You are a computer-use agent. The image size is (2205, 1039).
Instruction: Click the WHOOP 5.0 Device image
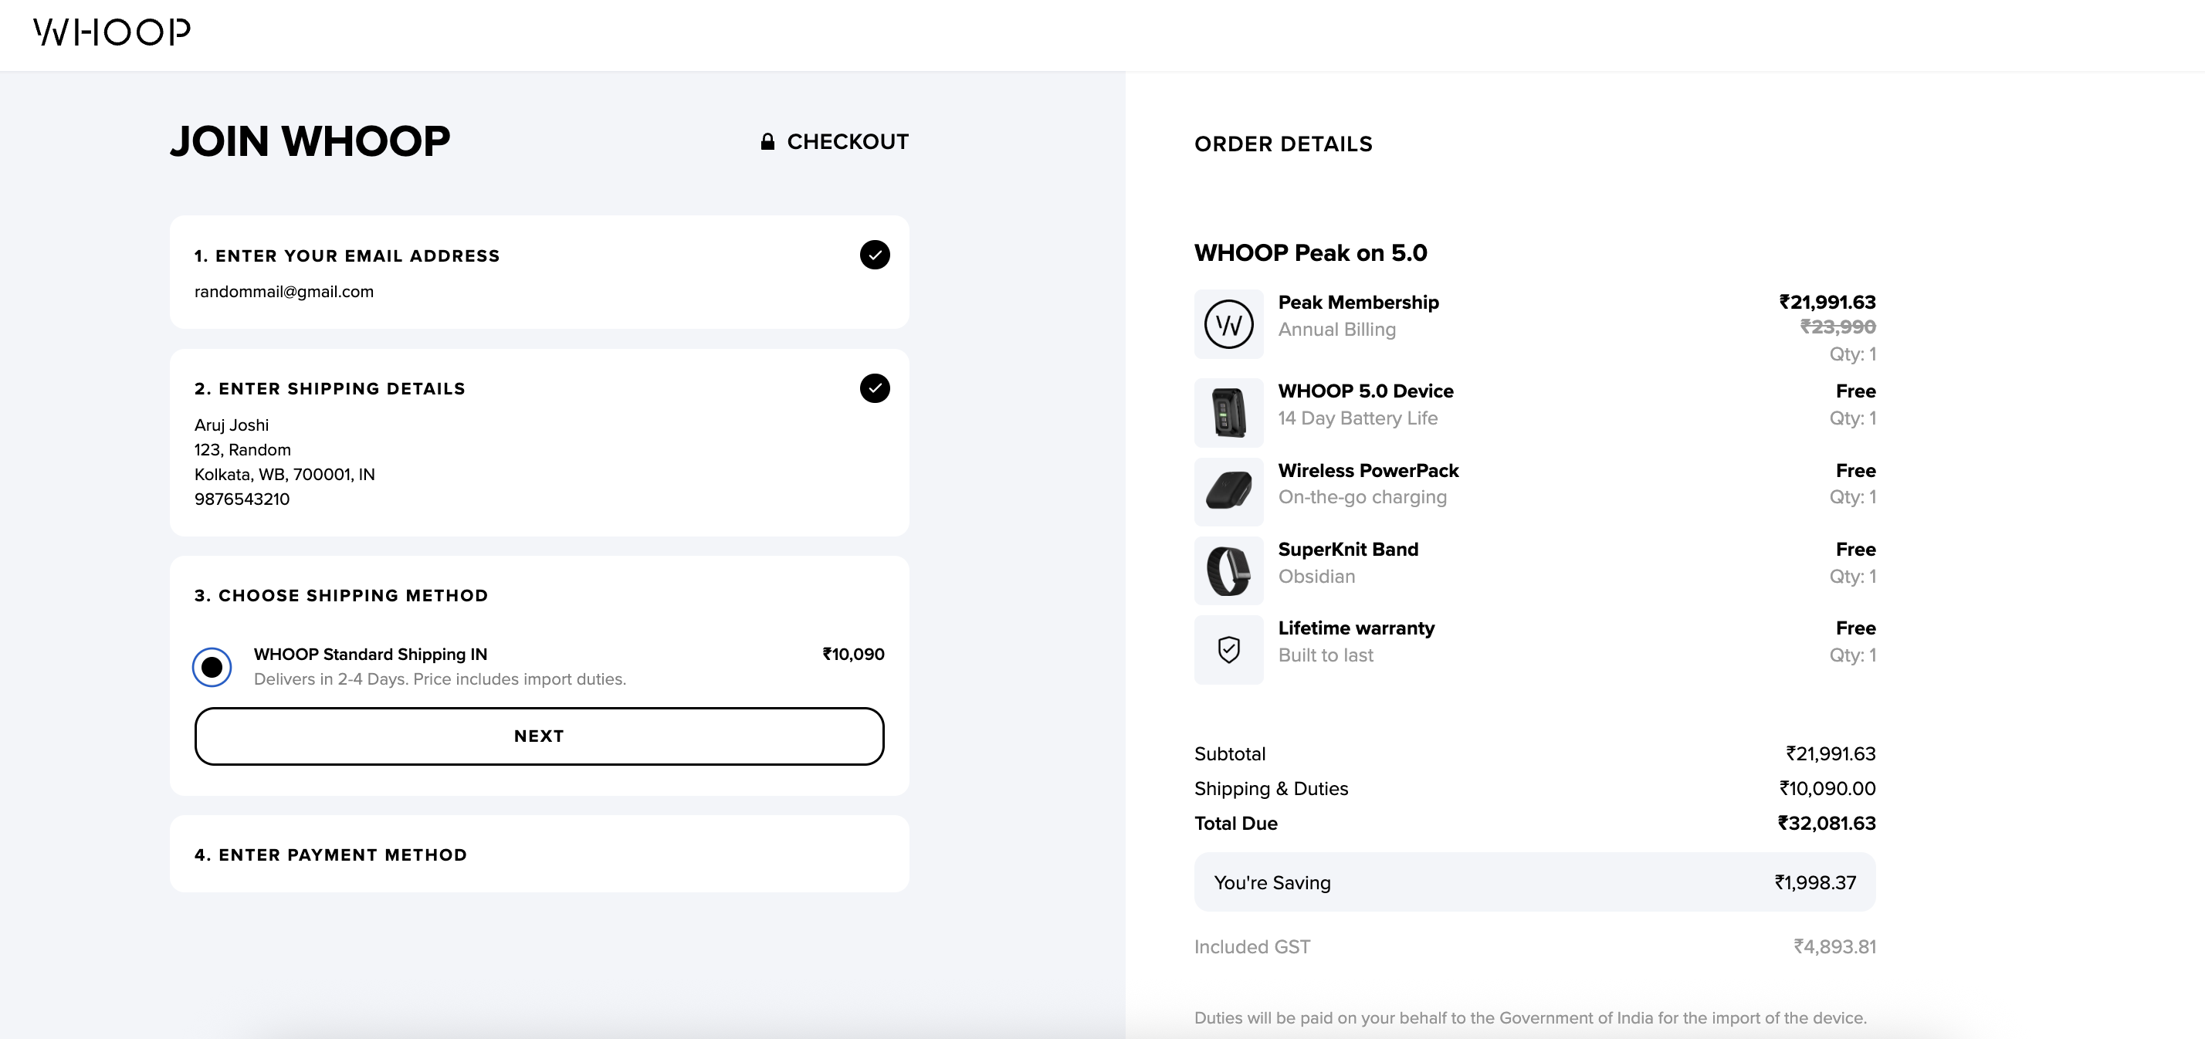point(1228,412)
